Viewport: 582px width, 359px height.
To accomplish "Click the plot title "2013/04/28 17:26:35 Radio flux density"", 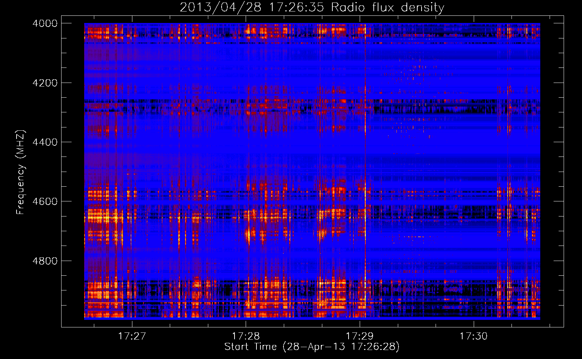I will pos(312,8).
